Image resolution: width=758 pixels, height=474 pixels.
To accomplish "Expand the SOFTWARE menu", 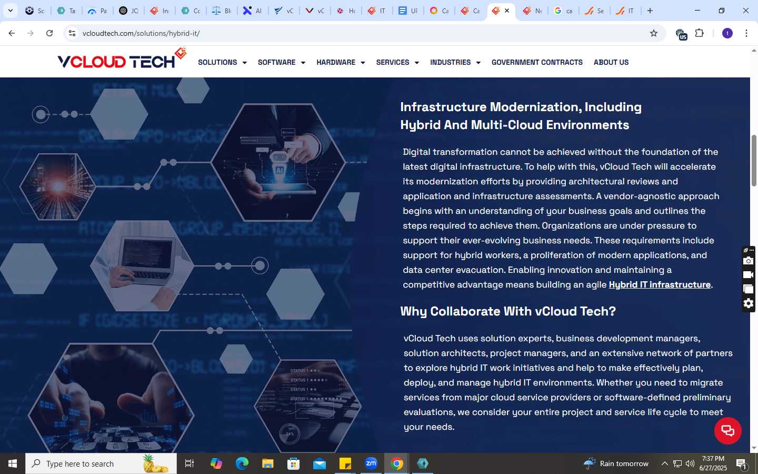I will pos(282,62).
